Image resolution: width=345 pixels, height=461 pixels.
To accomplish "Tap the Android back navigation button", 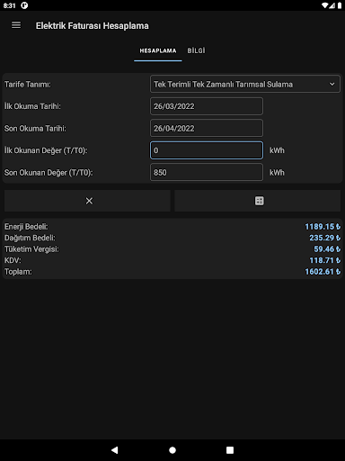I will coord(115,450).
